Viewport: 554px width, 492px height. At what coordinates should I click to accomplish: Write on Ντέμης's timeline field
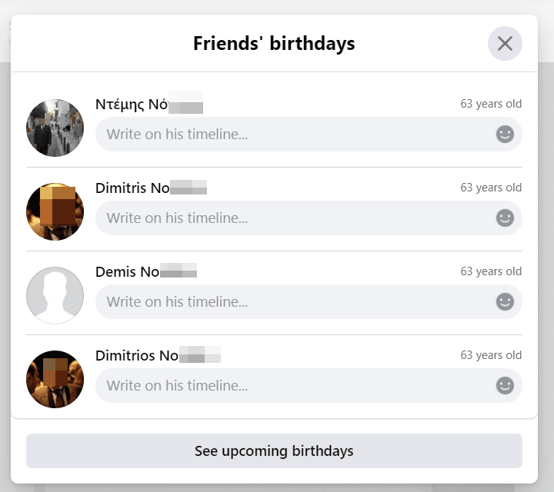(309, 134)
